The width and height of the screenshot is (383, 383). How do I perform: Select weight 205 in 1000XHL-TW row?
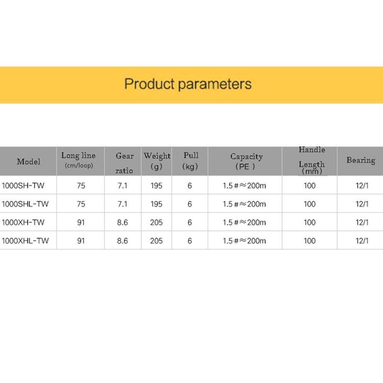(x=156, y=241)
